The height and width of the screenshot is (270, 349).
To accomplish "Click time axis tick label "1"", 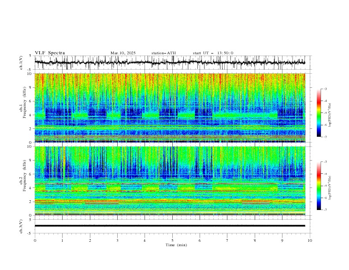I will click(x=62, y=240).
